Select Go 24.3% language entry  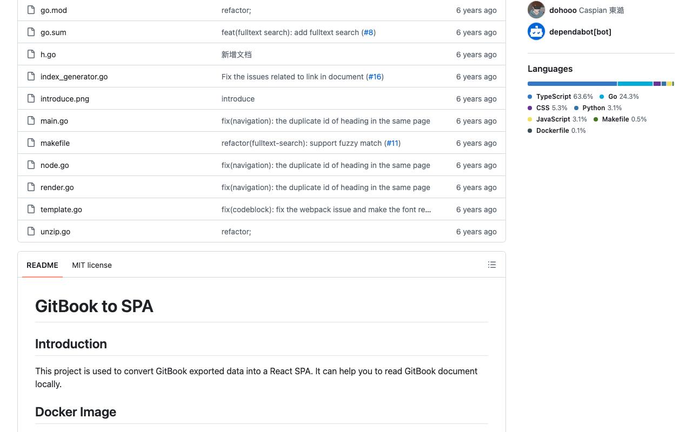tap(619, 97)
